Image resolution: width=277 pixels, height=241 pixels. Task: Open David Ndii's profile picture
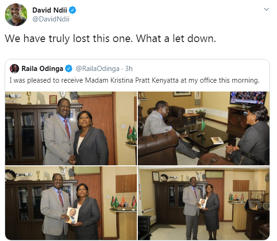click(16, 14)
